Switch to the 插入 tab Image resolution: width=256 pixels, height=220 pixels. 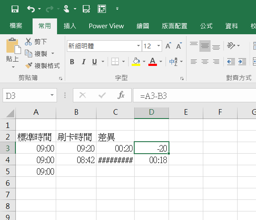tap(70, 26)
